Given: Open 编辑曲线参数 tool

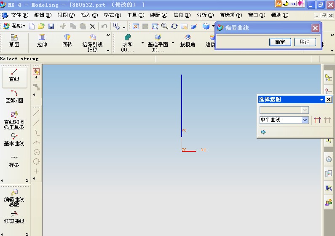Looking at the screenshot, I should (x=14, y=198).
